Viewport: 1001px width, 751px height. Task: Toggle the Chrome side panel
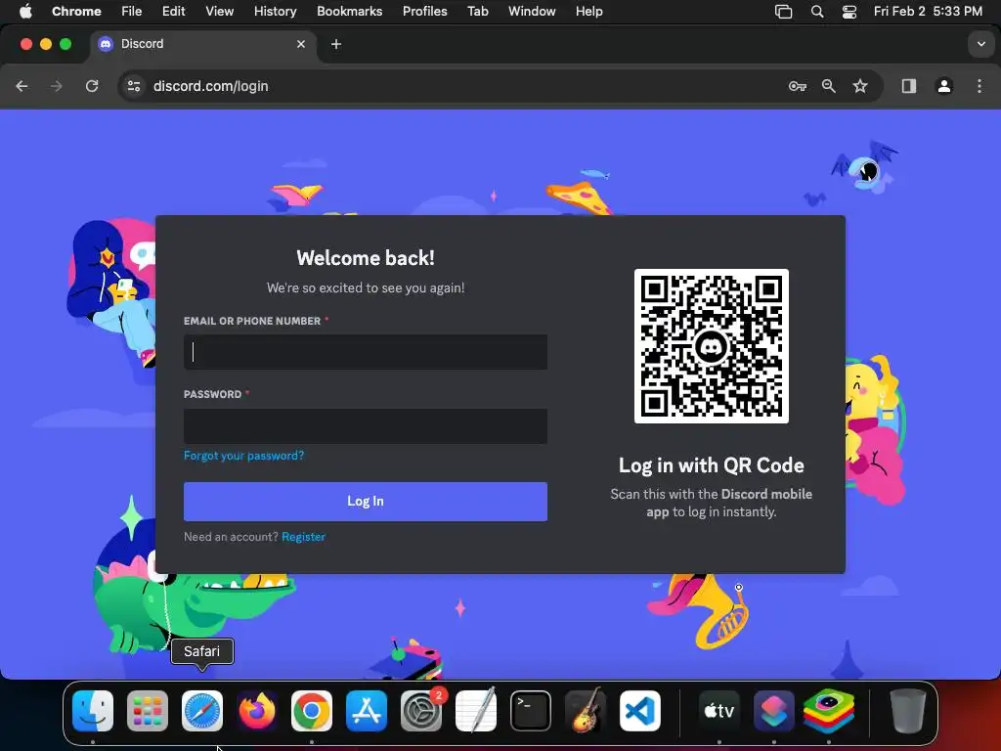point(909,86)
